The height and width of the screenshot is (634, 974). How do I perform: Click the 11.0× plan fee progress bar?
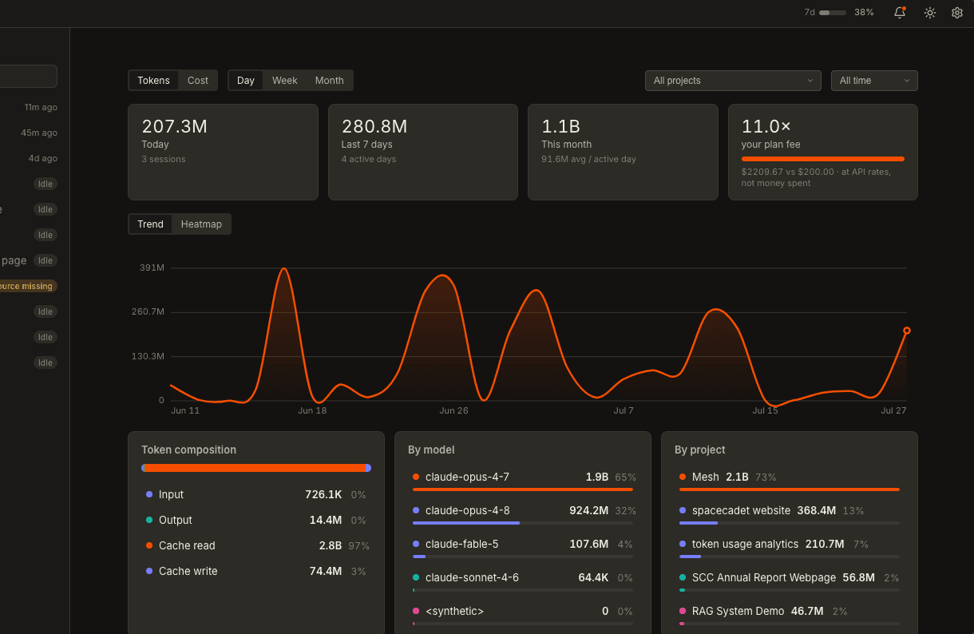[x=823, y=159]
